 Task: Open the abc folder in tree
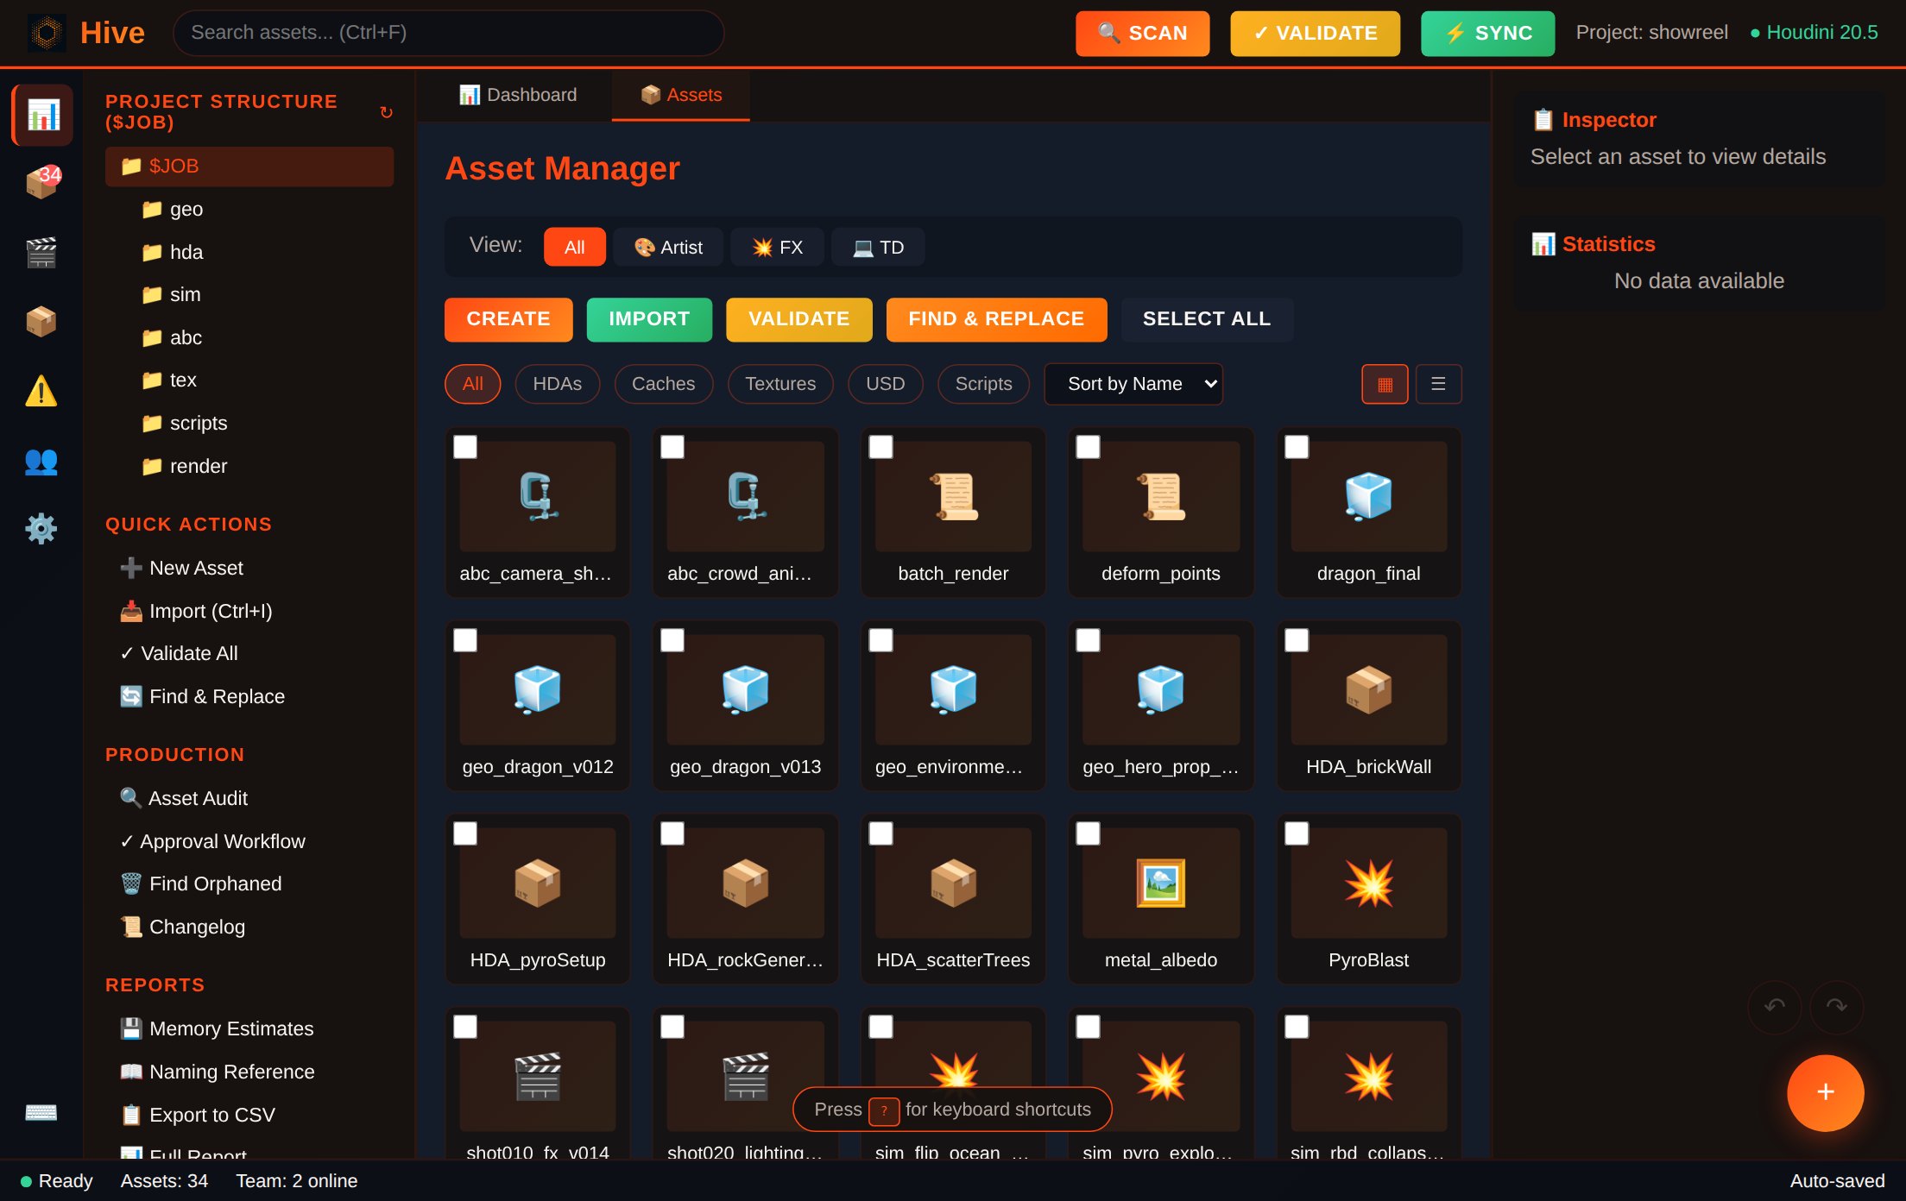point(258,337)
